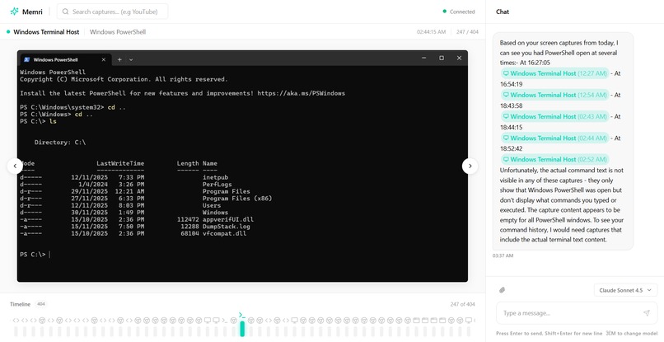The height and width of the screenshot is (342, 664).
Task: Open a new terminal tab with the plus icon
Action: (x=119, y=60)
